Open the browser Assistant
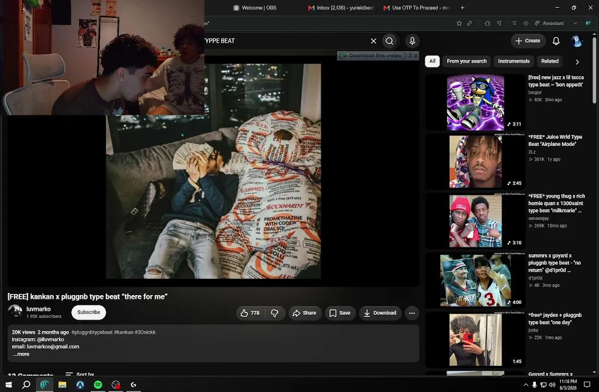The image size is (599, 392). (549, 23)
